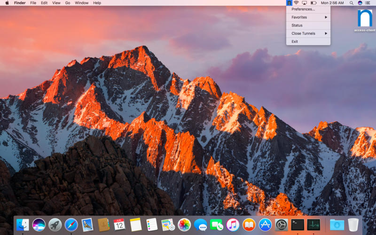Open the Notes app in Dock

(136, 225)
